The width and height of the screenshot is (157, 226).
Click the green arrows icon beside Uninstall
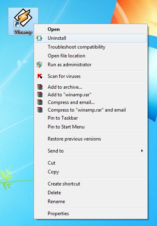point(39,38)
